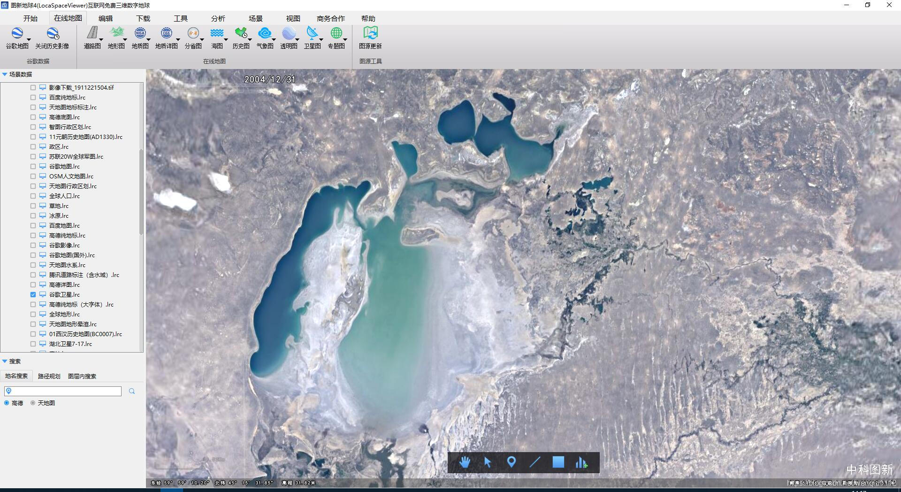Open the 开始 ribbon tab
This screenshot has width=901, height=492.
(31, 18)
